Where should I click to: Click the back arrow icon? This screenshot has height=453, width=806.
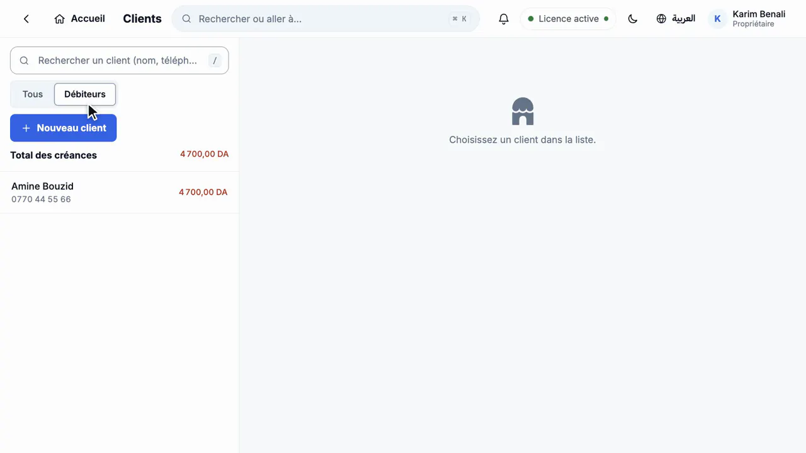point(26,19)
